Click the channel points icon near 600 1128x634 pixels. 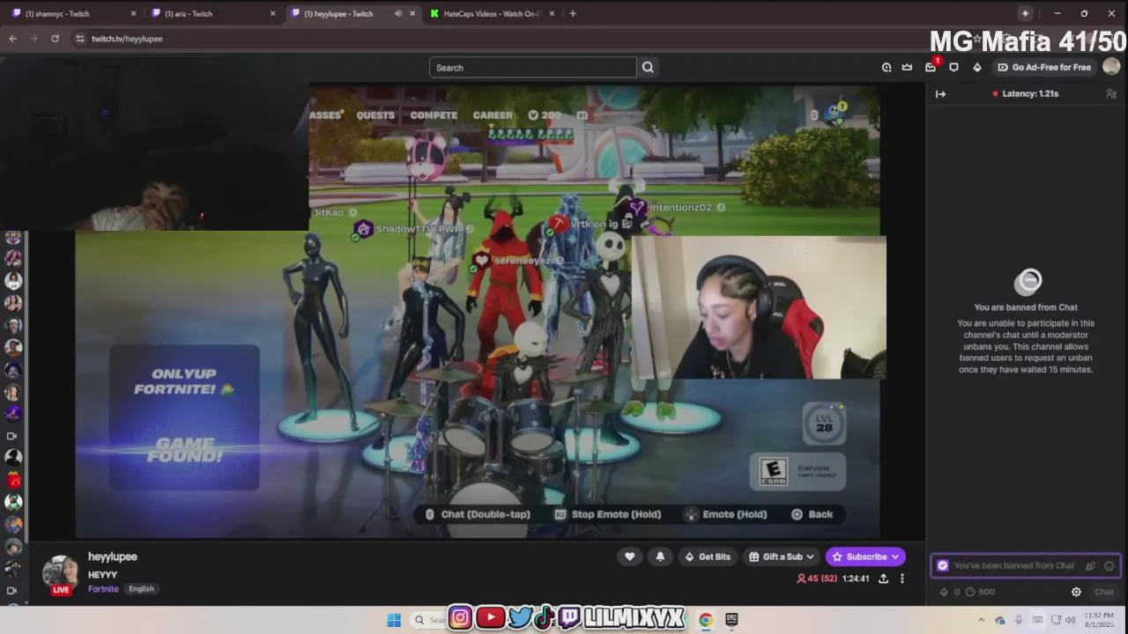pos(969,592)
